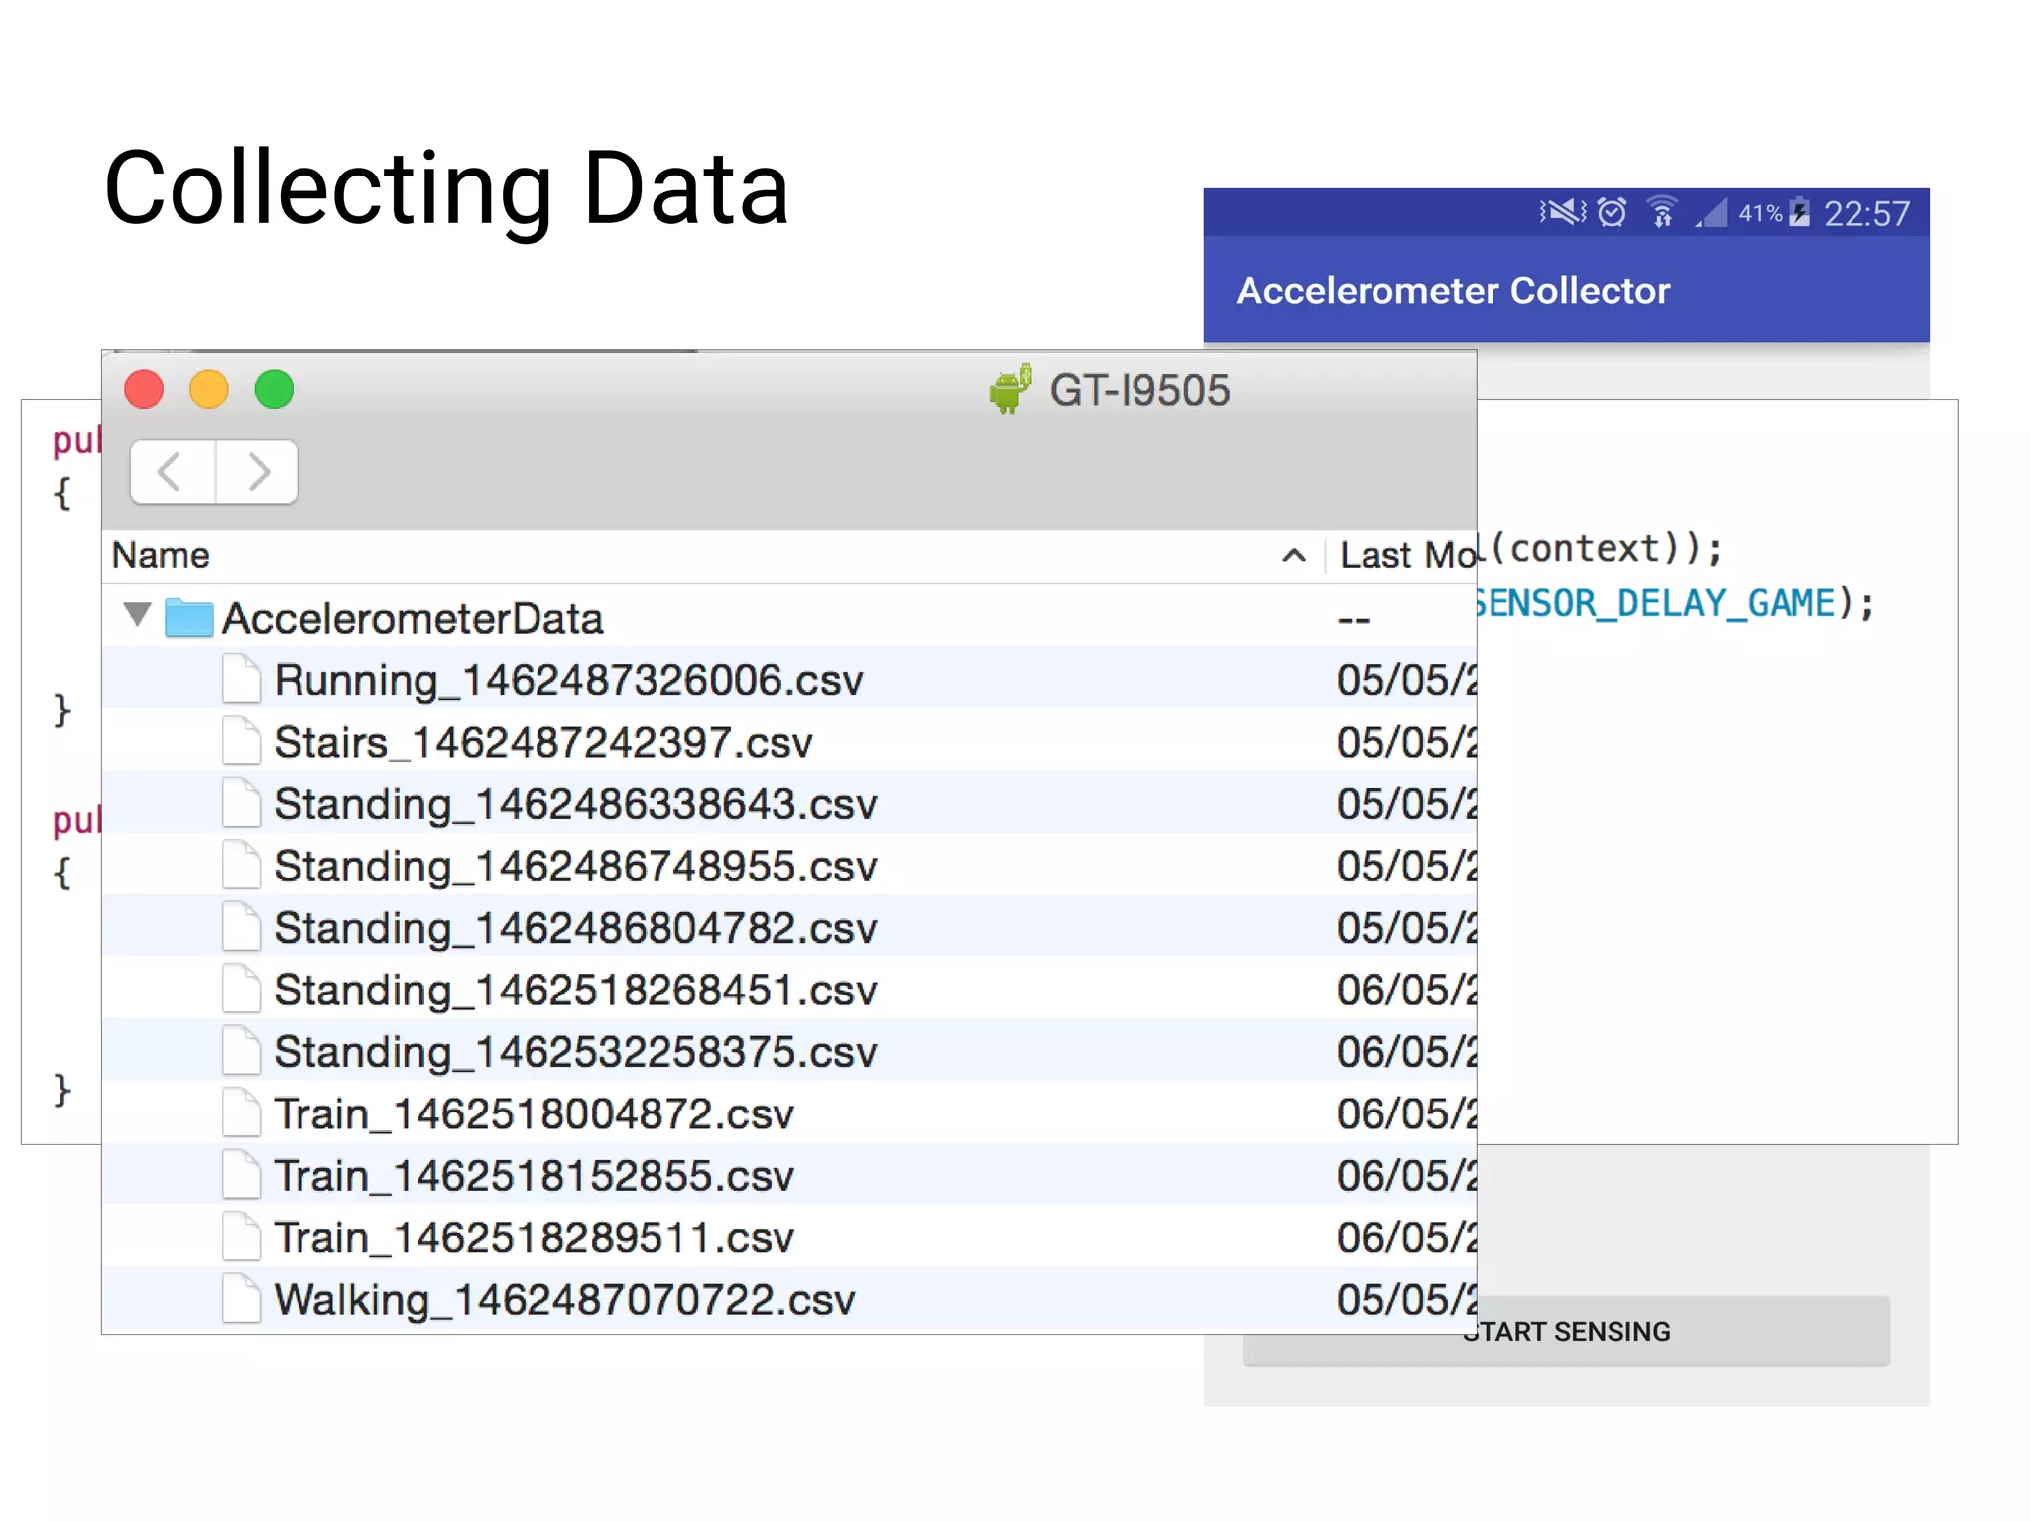Select Standing_1462518268451.csv file
This screenshot has width=2031, height=1522.
pos(789,989)
